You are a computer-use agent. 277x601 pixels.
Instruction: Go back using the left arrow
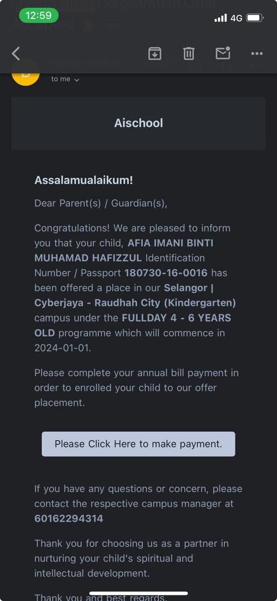tap(16, 53)
